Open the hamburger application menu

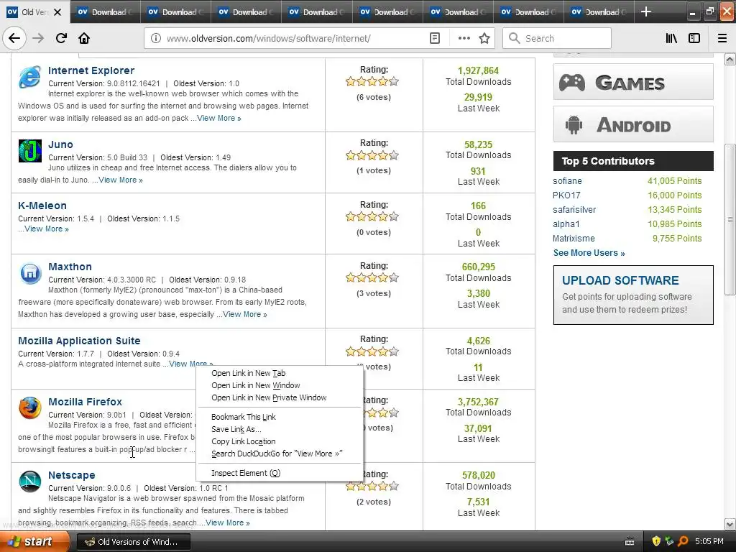pyautogui.click(x=722, y=38)
